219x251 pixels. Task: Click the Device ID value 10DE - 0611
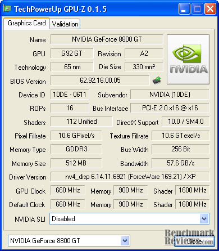click(x=70, y=95)
